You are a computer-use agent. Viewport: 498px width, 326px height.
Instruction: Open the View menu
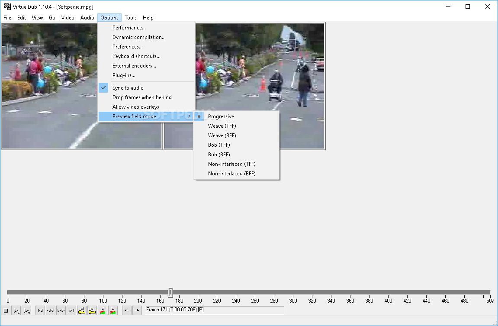[x=37, y=18]
